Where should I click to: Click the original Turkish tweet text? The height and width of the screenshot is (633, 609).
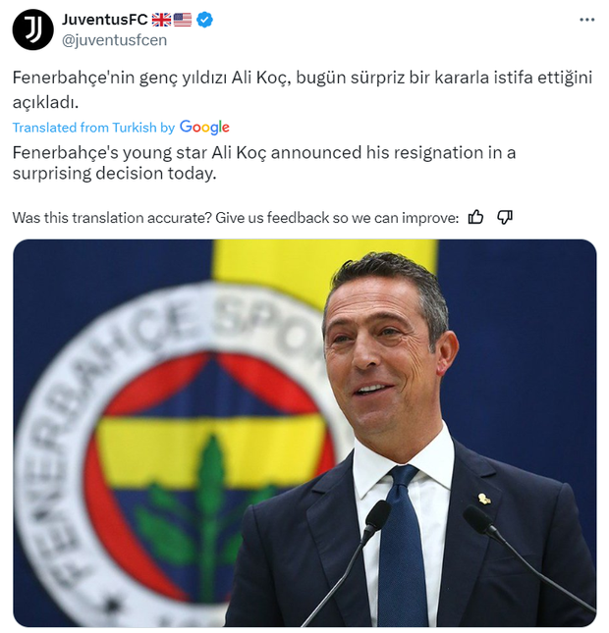[x=303, y=89]
